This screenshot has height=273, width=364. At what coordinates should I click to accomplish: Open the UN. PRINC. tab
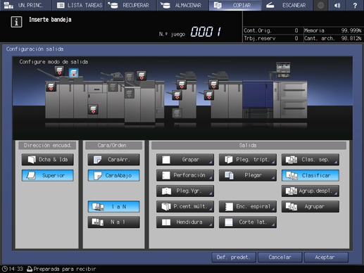pos(25,5)
